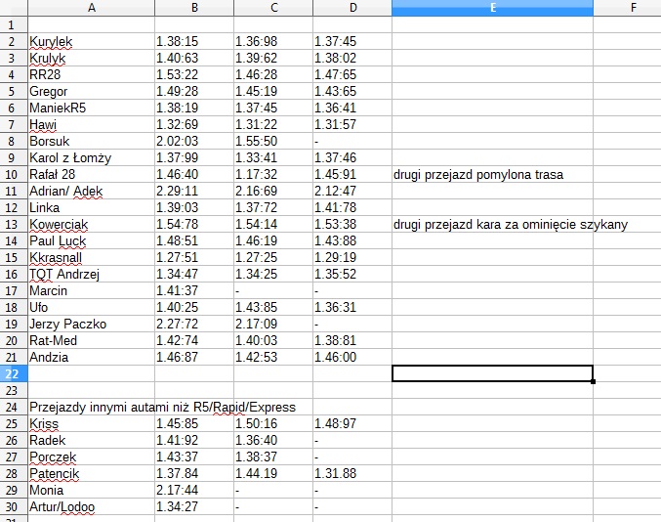The width and height of the screenshot is (661, 522).
Task: Click the selected empty cell E22
Action: tap(492, 373)
